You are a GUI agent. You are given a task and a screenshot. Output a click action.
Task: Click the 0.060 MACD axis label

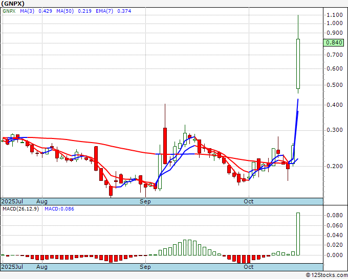335,225
